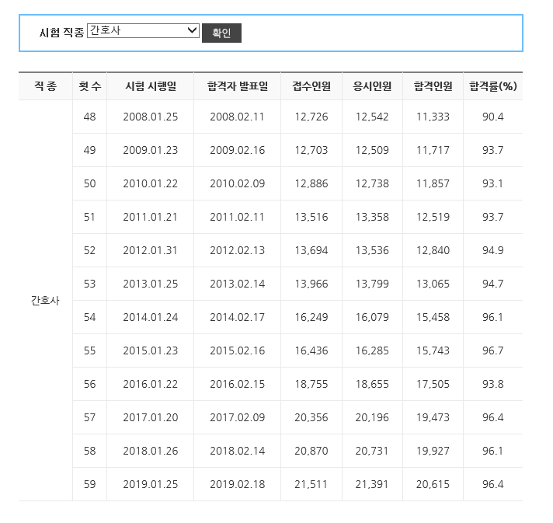This screenshot has height=523, width=553.
Task: Select round number 50 cell
Action: [x=89, y=184]
